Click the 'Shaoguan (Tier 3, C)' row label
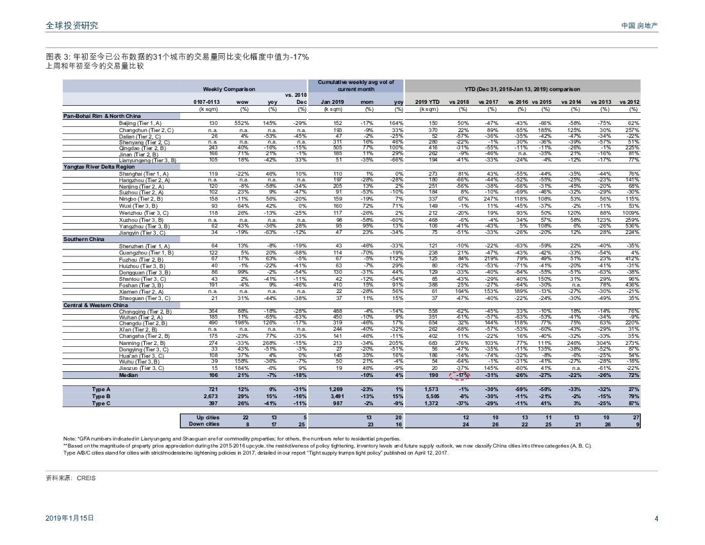Viewport: 705px width, 545px height. point(145,299)
